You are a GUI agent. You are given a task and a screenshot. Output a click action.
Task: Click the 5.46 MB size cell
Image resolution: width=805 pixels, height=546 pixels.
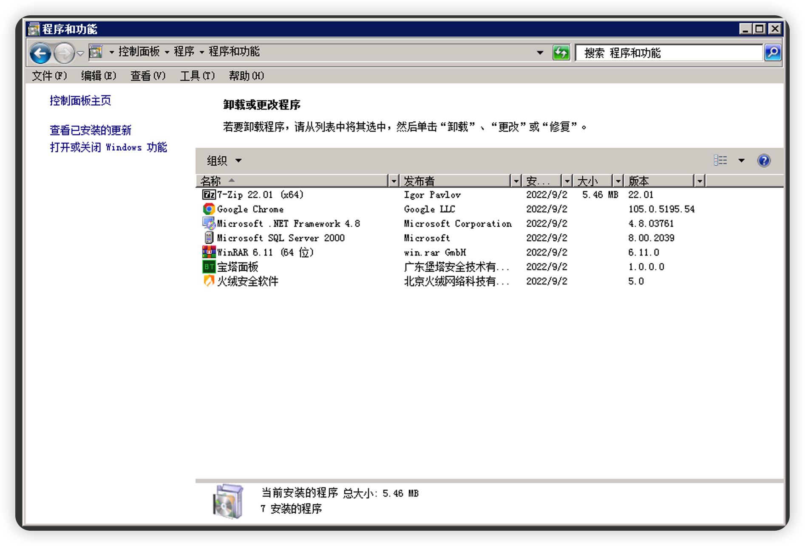tap(600, 194)
